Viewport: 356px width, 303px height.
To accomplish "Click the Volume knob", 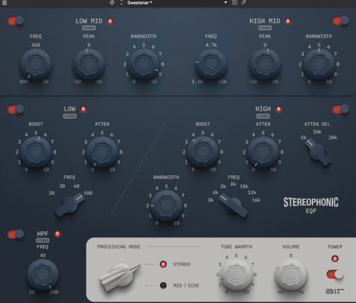I will coord(291,275).
